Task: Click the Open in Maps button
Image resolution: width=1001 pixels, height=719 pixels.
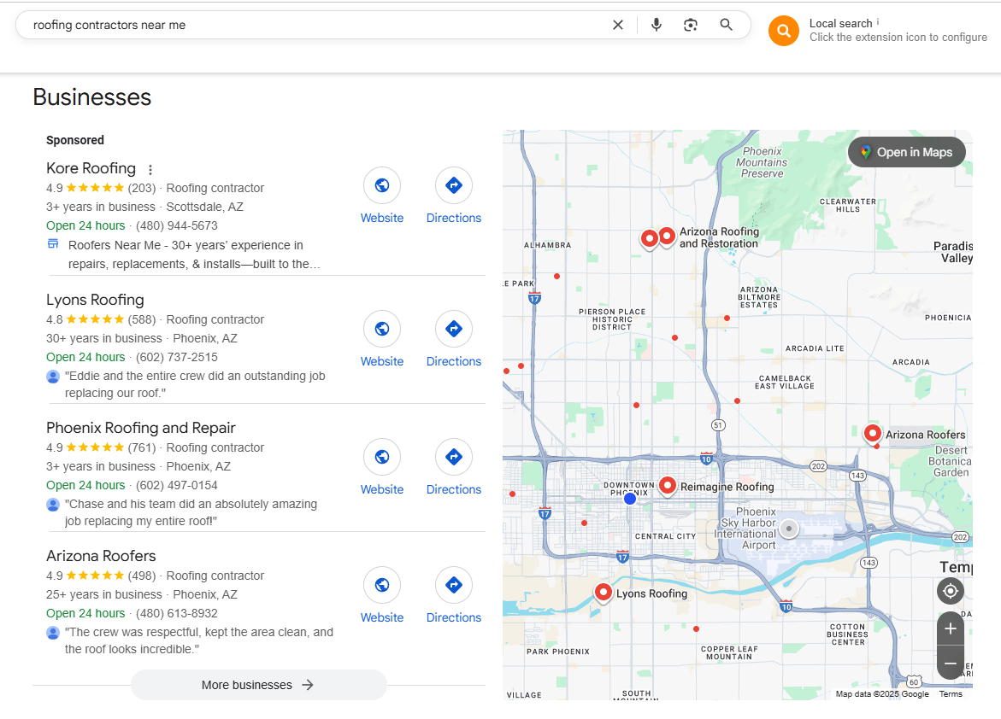Action: [906, 153]
